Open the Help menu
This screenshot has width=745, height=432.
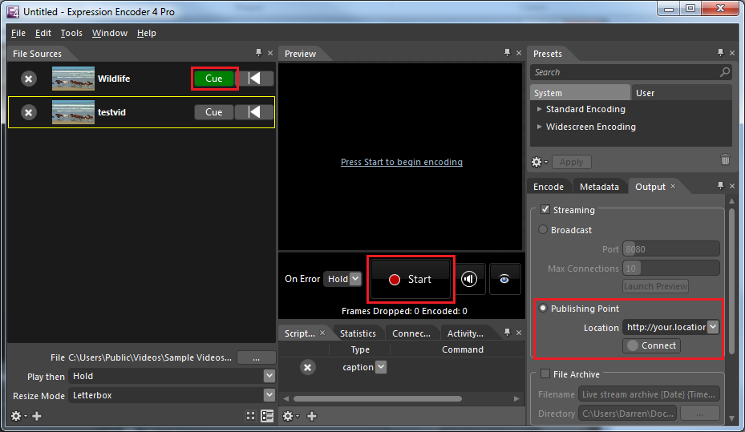146,33
